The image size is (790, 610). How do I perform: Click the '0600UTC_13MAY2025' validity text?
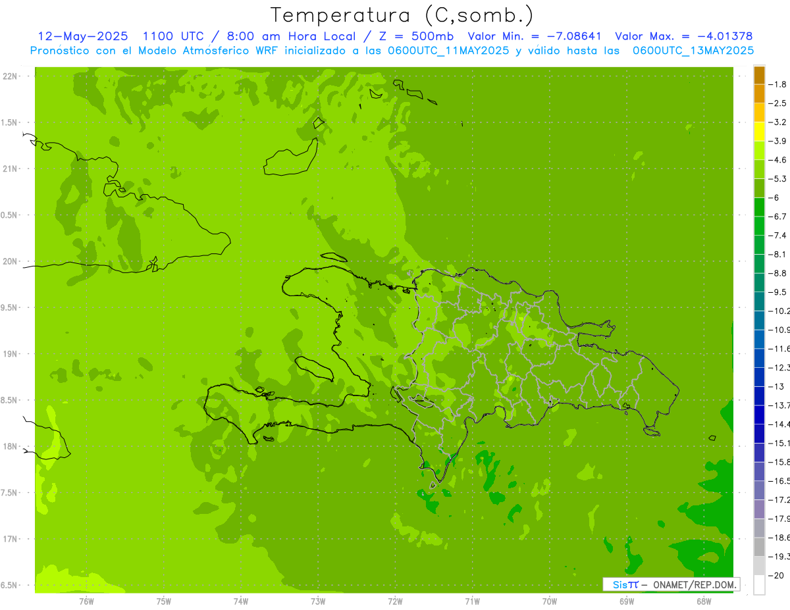pyautogui.click(x=693, y=50)
